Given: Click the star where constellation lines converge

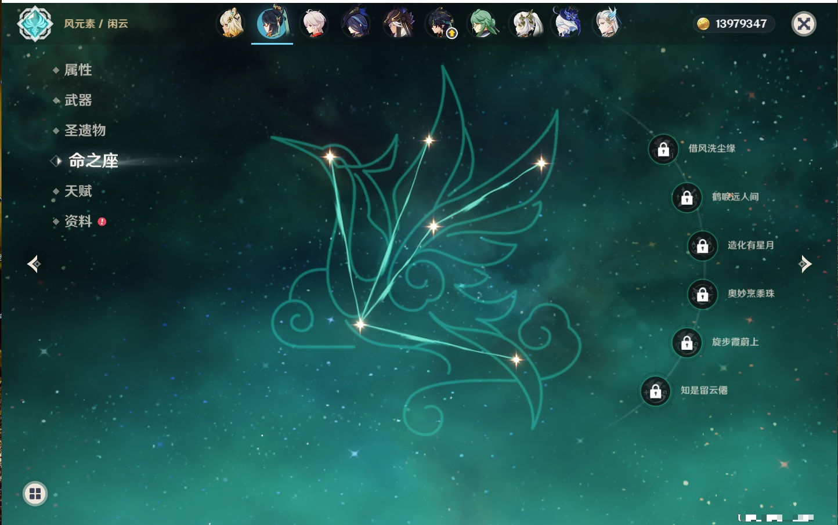Looking at the screenshot, I should [360, 324].
